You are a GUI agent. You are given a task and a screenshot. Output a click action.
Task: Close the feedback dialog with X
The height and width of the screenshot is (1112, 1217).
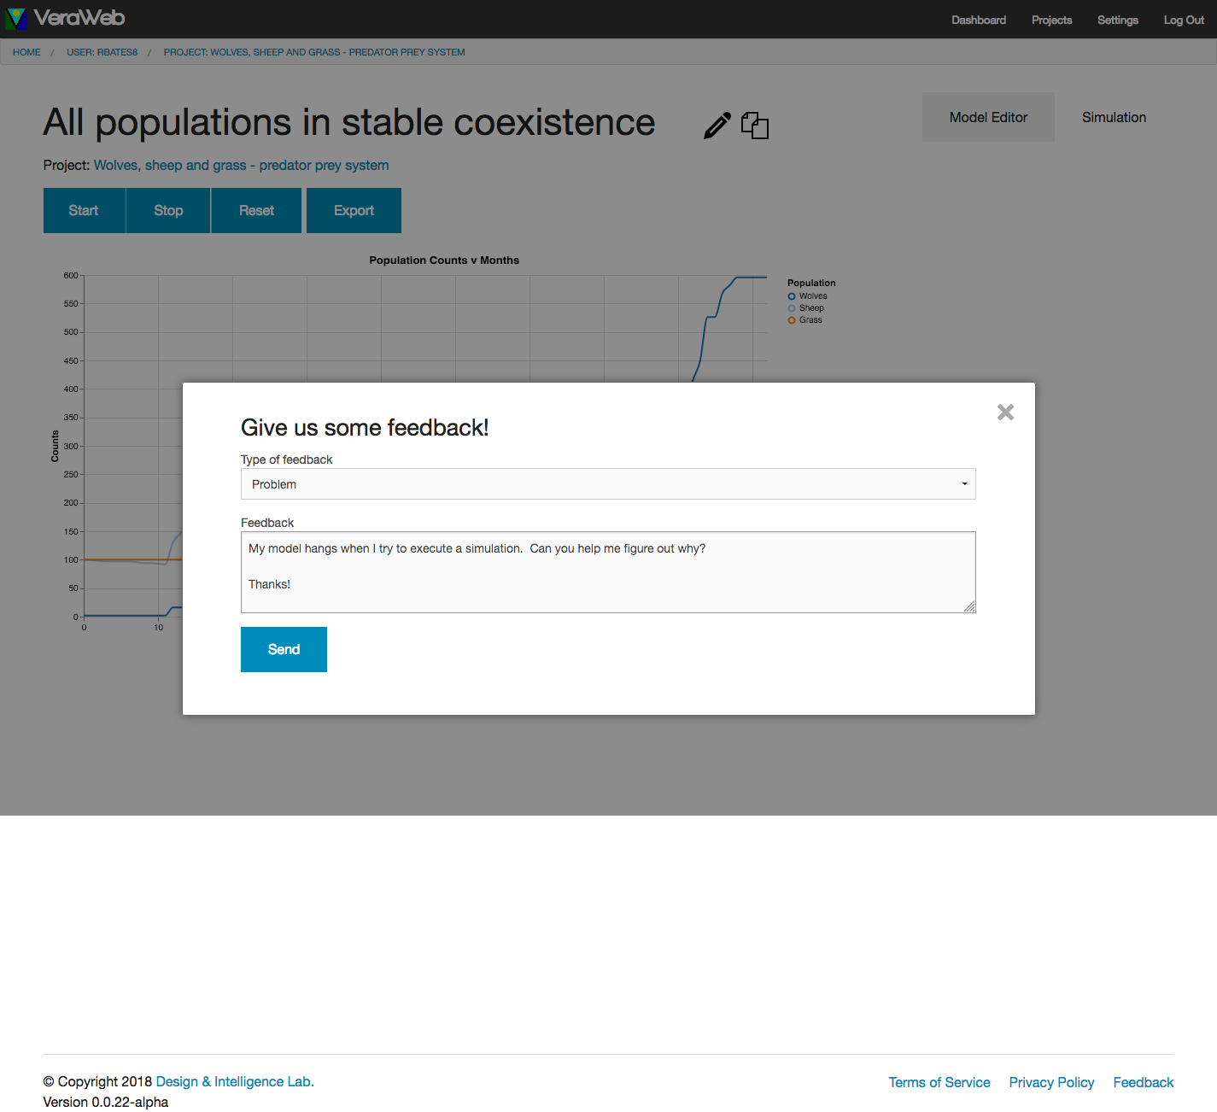[1005, 413]
